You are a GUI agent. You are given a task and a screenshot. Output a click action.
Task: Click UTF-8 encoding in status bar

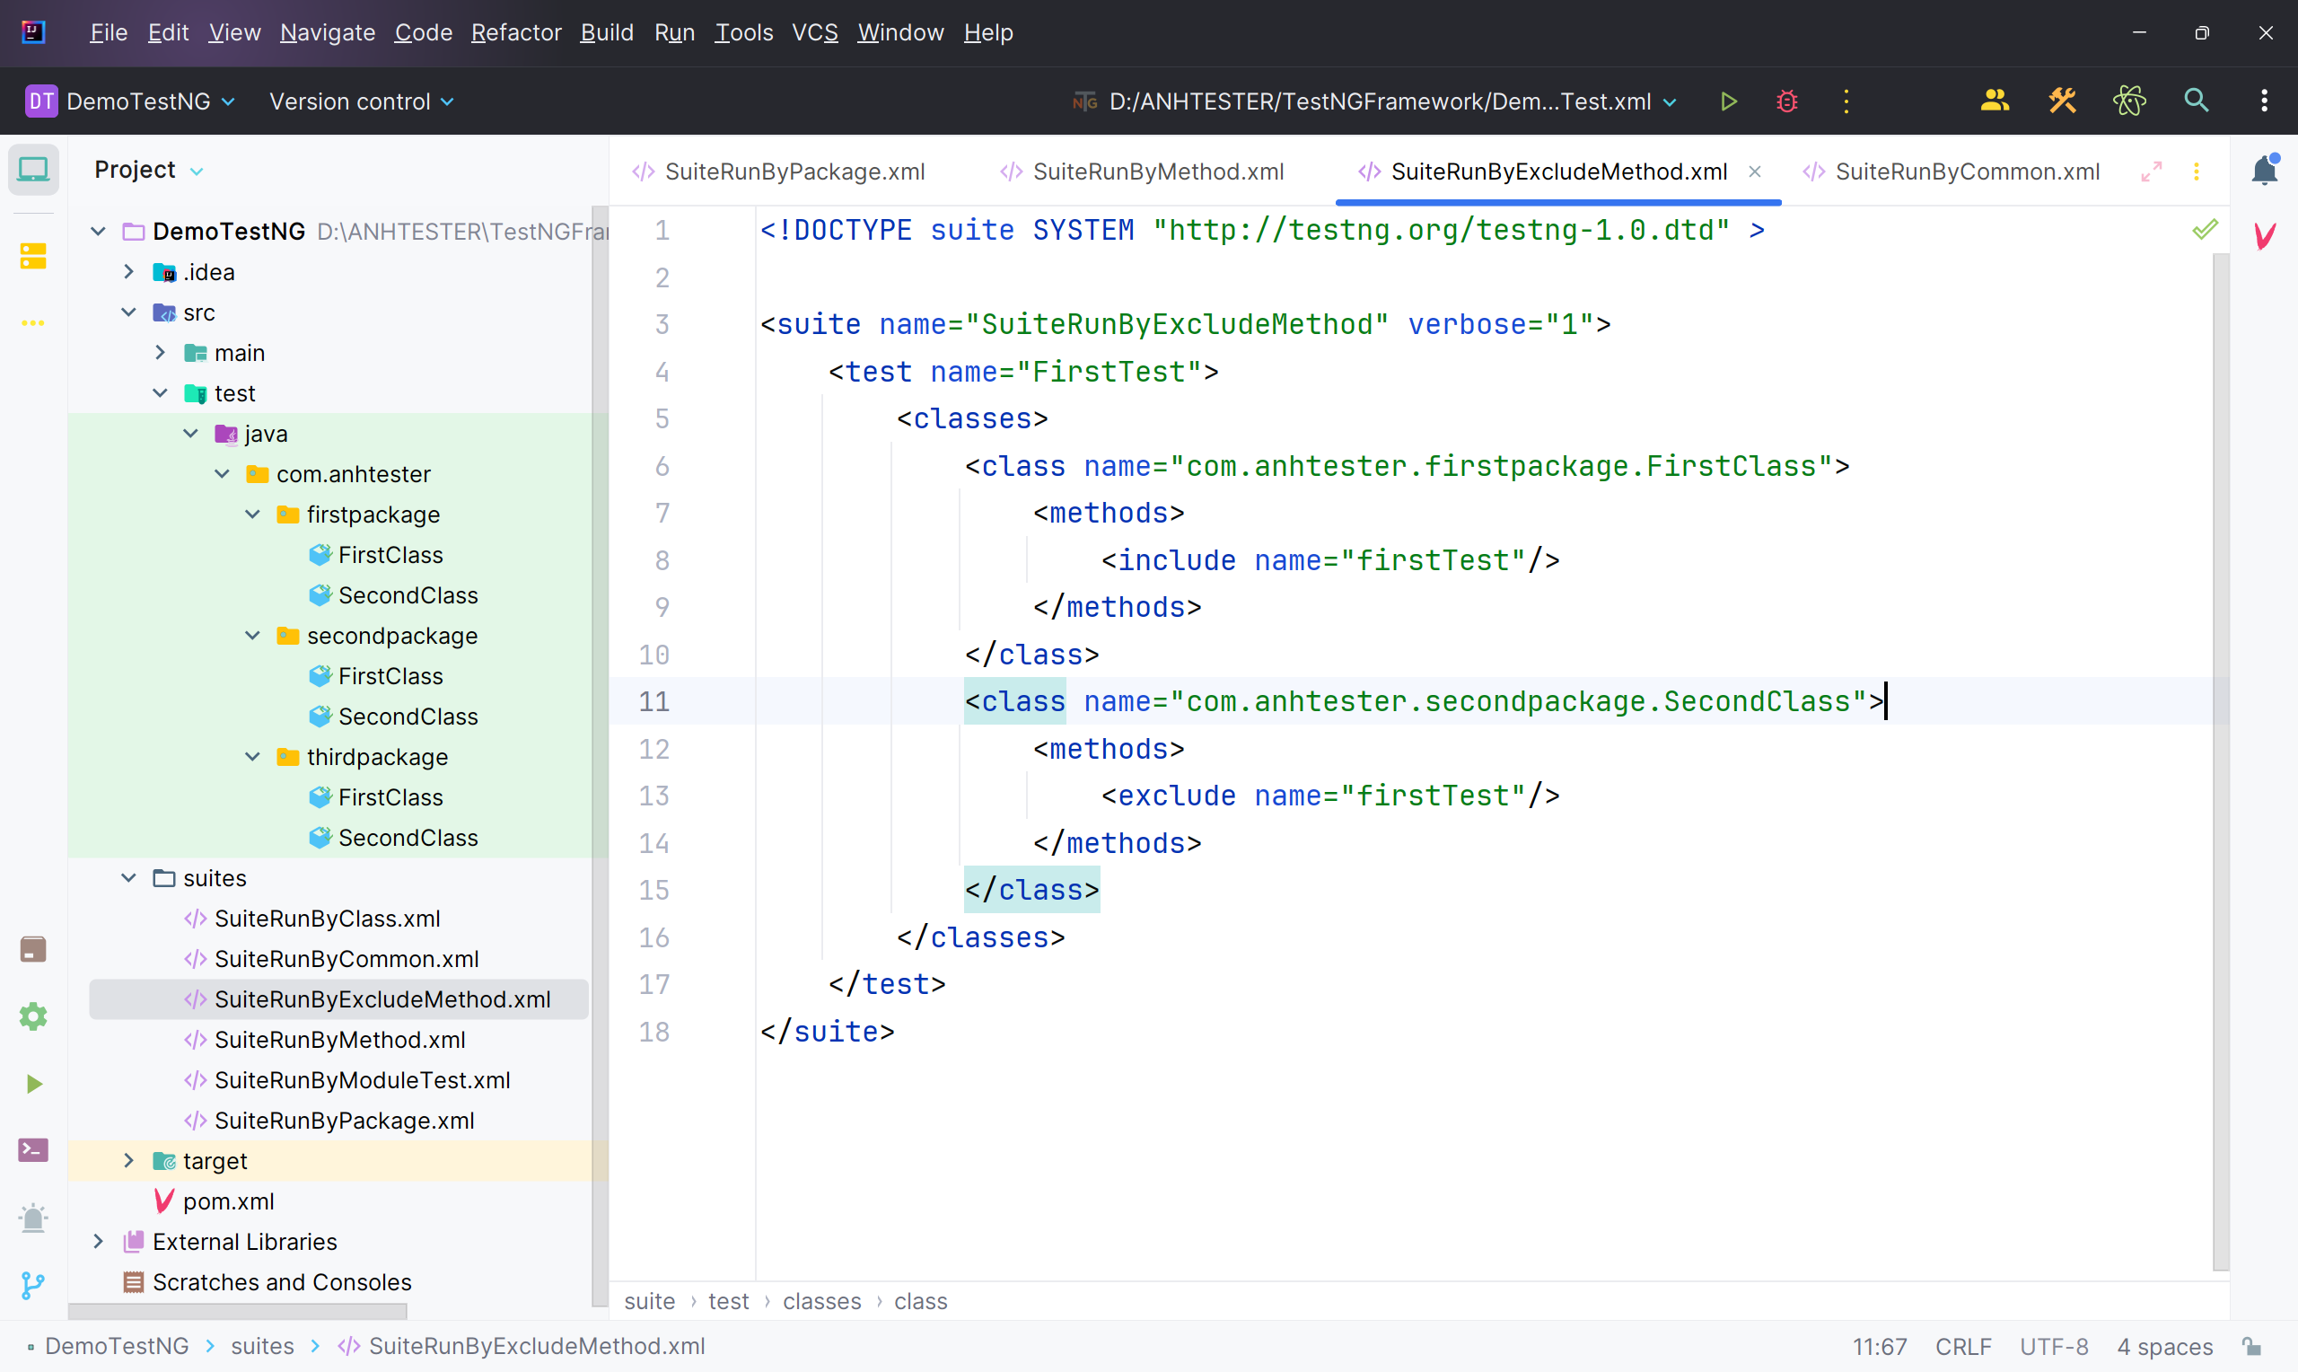click(x=2053, y=1347)
